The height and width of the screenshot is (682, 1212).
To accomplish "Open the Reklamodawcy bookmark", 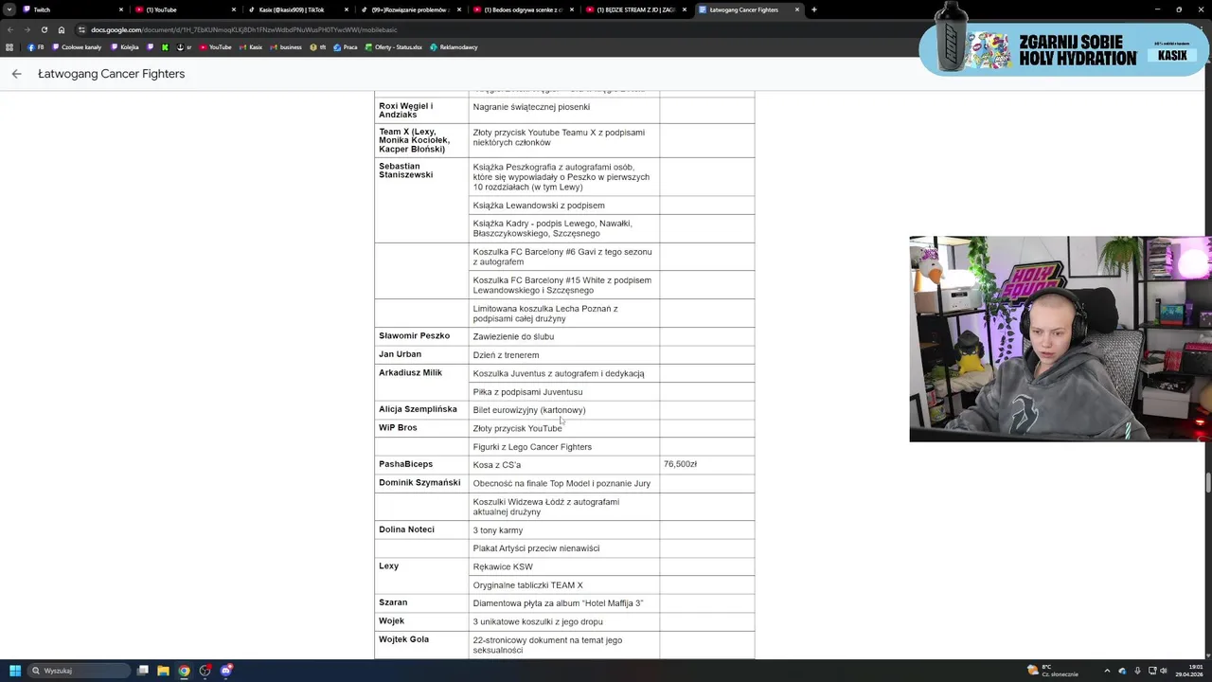I will [x=454, y=46].
